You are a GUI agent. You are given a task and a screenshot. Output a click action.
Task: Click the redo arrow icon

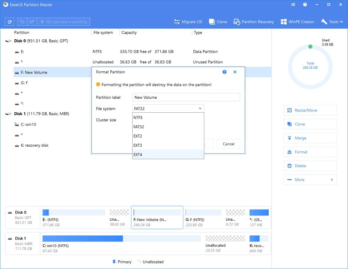coord(32,22)
